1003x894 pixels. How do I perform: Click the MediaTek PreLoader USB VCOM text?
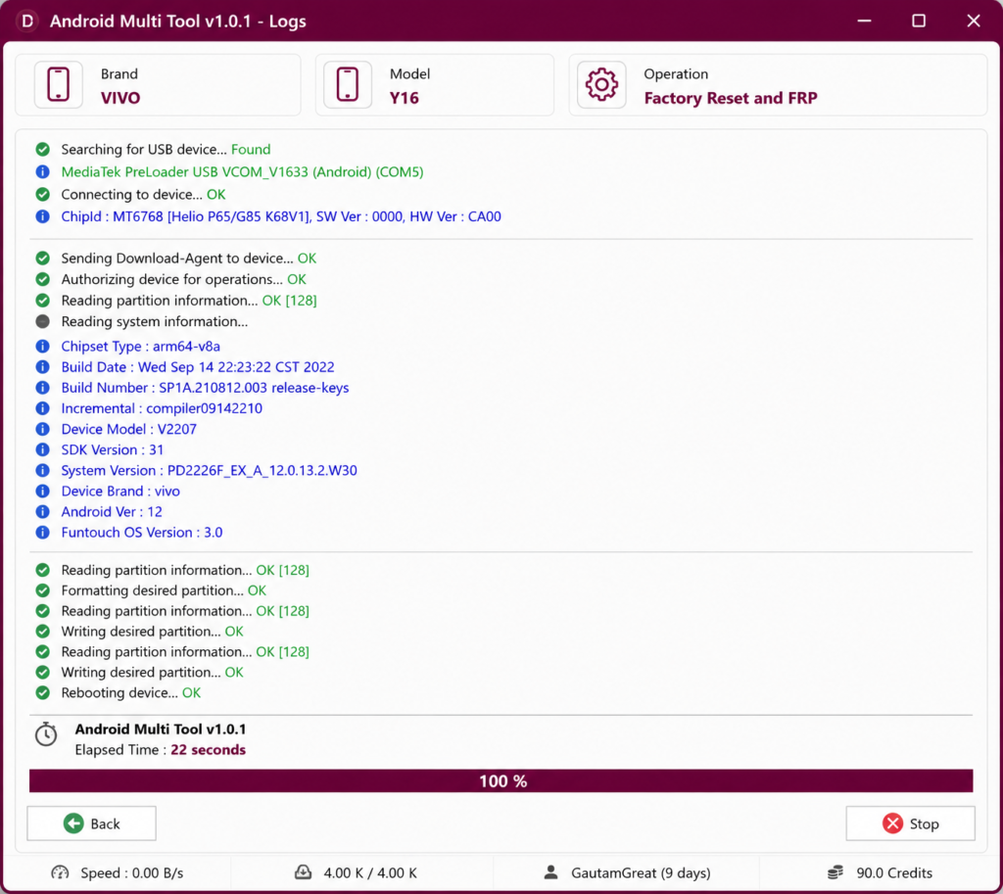tap(243, 171)
